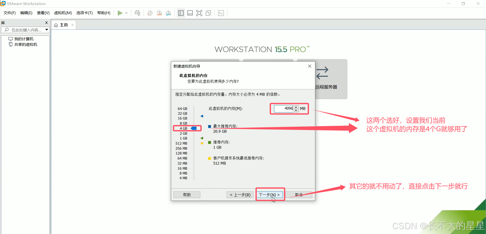Screen dimensions: 486x234
Task: Open the snapshot manager wrench icon
Action: [x=168, y=13]
